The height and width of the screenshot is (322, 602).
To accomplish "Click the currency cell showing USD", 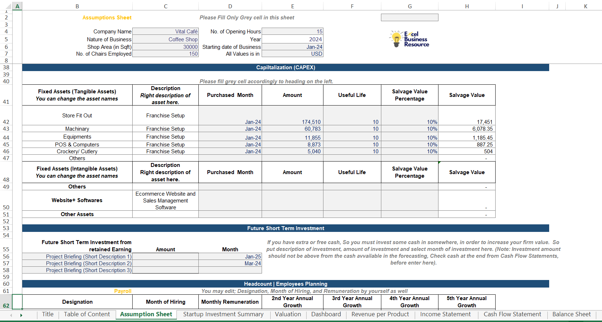I will (293, 53).
